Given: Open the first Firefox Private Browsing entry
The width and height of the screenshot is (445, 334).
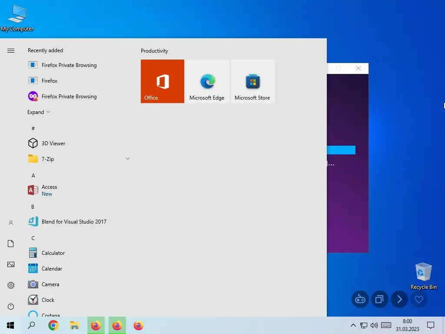Looking at the screenshot, I should click(x=79, y=65).
